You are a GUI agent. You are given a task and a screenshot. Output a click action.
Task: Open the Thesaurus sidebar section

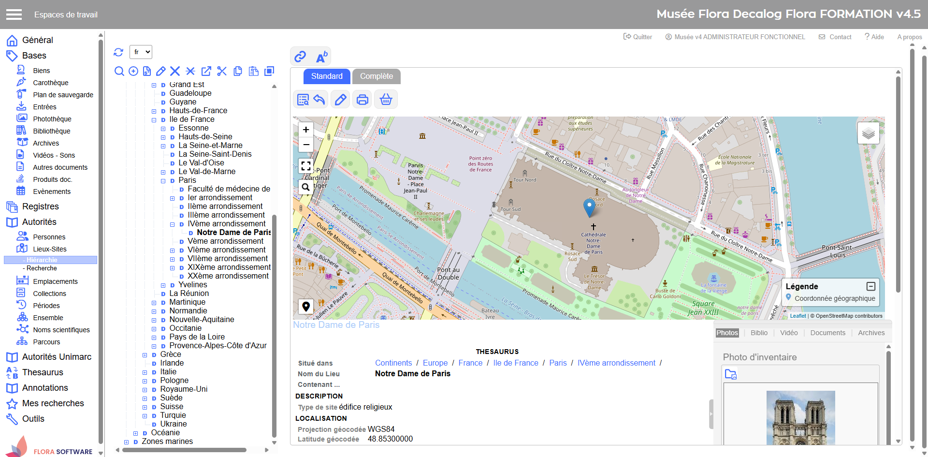point(43,372)
